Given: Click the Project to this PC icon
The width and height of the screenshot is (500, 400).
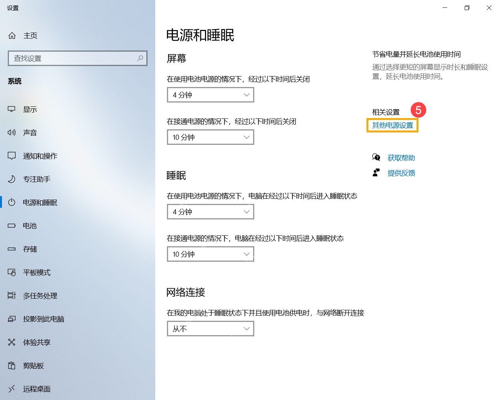Looking at the screenshot, I should (x=12, y=319).
